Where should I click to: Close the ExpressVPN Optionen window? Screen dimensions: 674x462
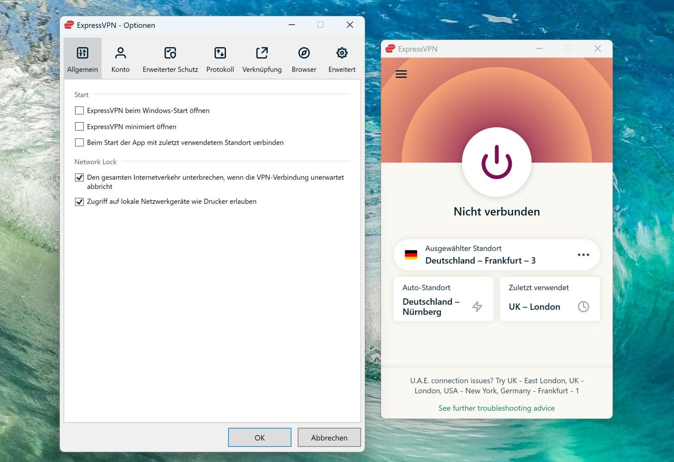click(350, 25)
